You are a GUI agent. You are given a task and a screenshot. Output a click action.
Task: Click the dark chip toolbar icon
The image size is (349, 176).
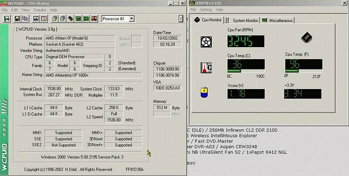(70, 19)
